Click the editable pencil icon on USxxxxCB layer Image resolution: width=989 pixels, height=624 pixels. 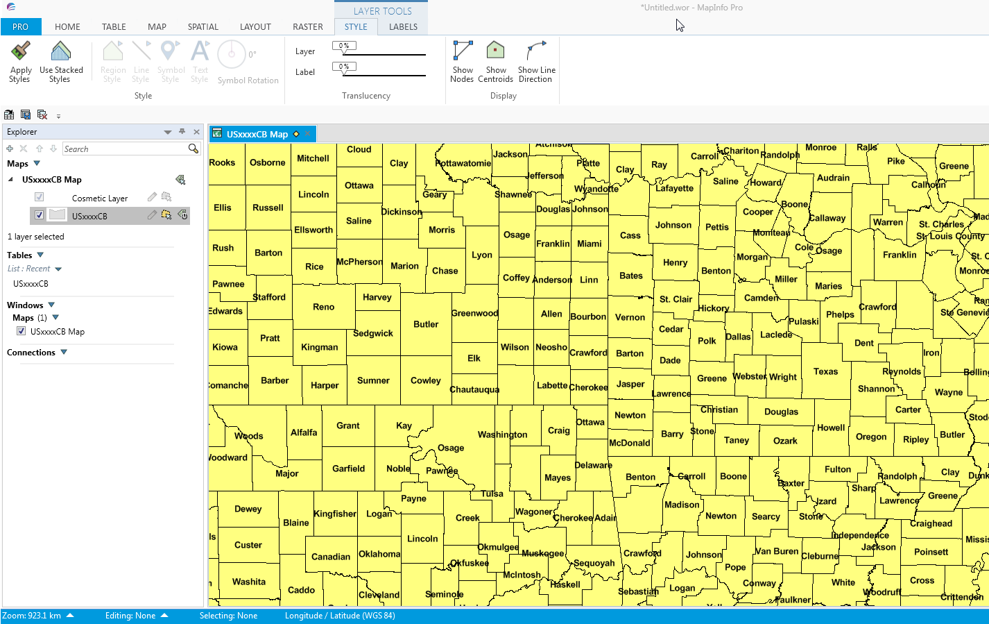[x=152, y=215]
